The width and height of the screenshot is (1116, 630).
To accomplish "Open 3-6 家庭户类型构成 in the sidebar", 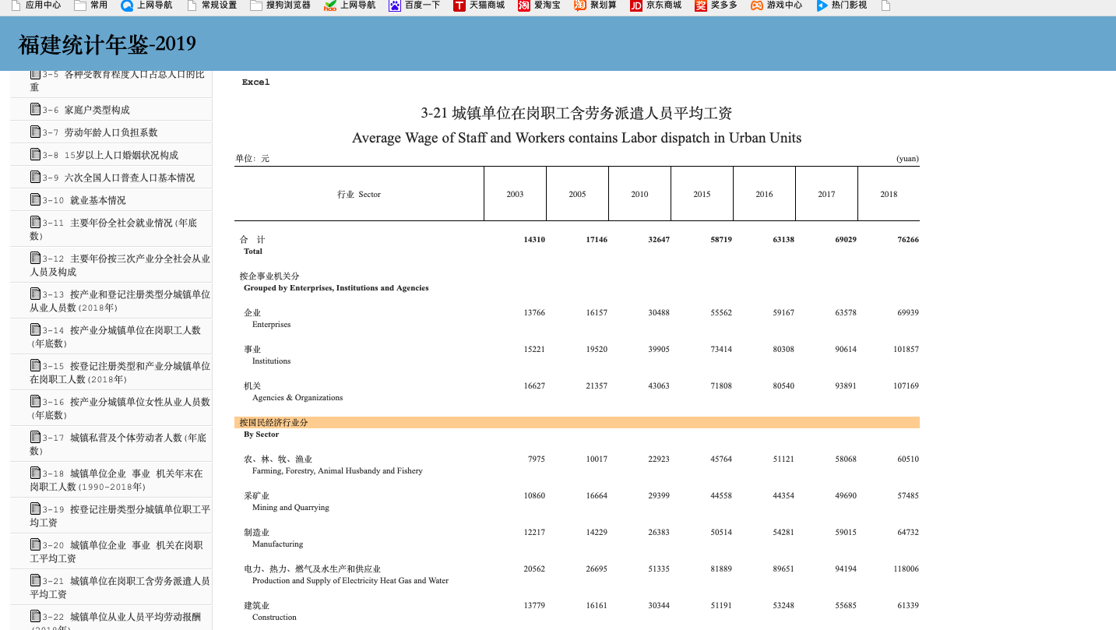I will click(86, 110).
